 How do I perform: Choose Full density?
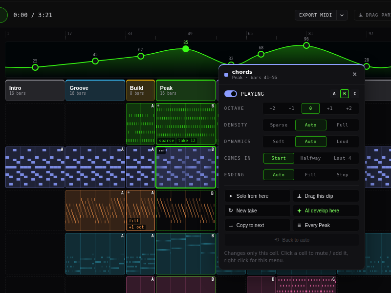[x=343, y=125]
